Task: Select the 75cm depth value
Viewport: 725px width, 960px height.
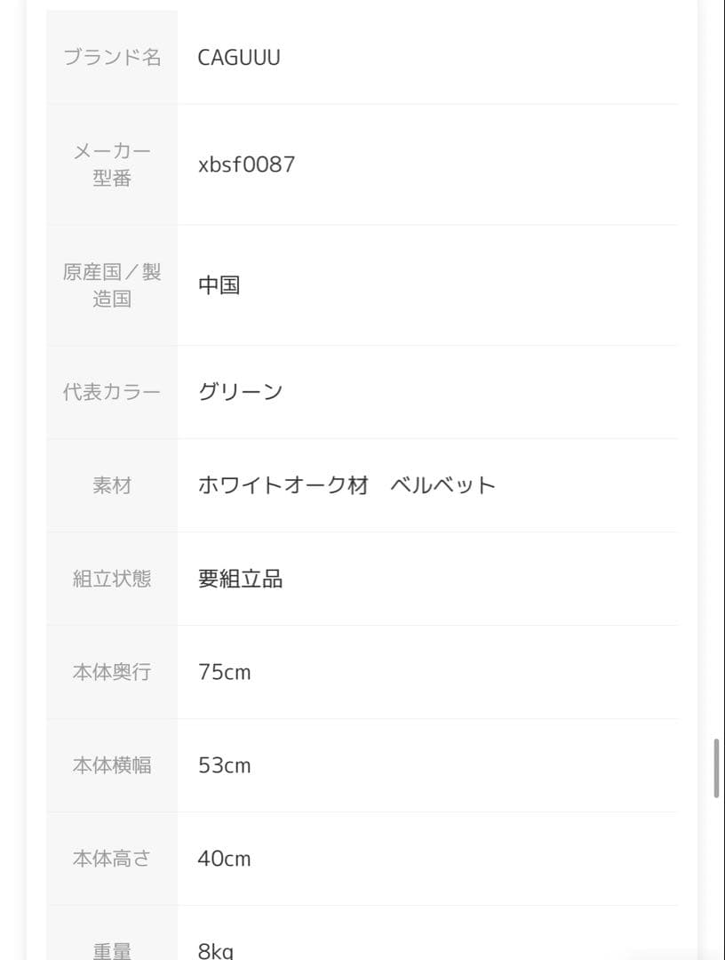Action: [x=224, y=672]
